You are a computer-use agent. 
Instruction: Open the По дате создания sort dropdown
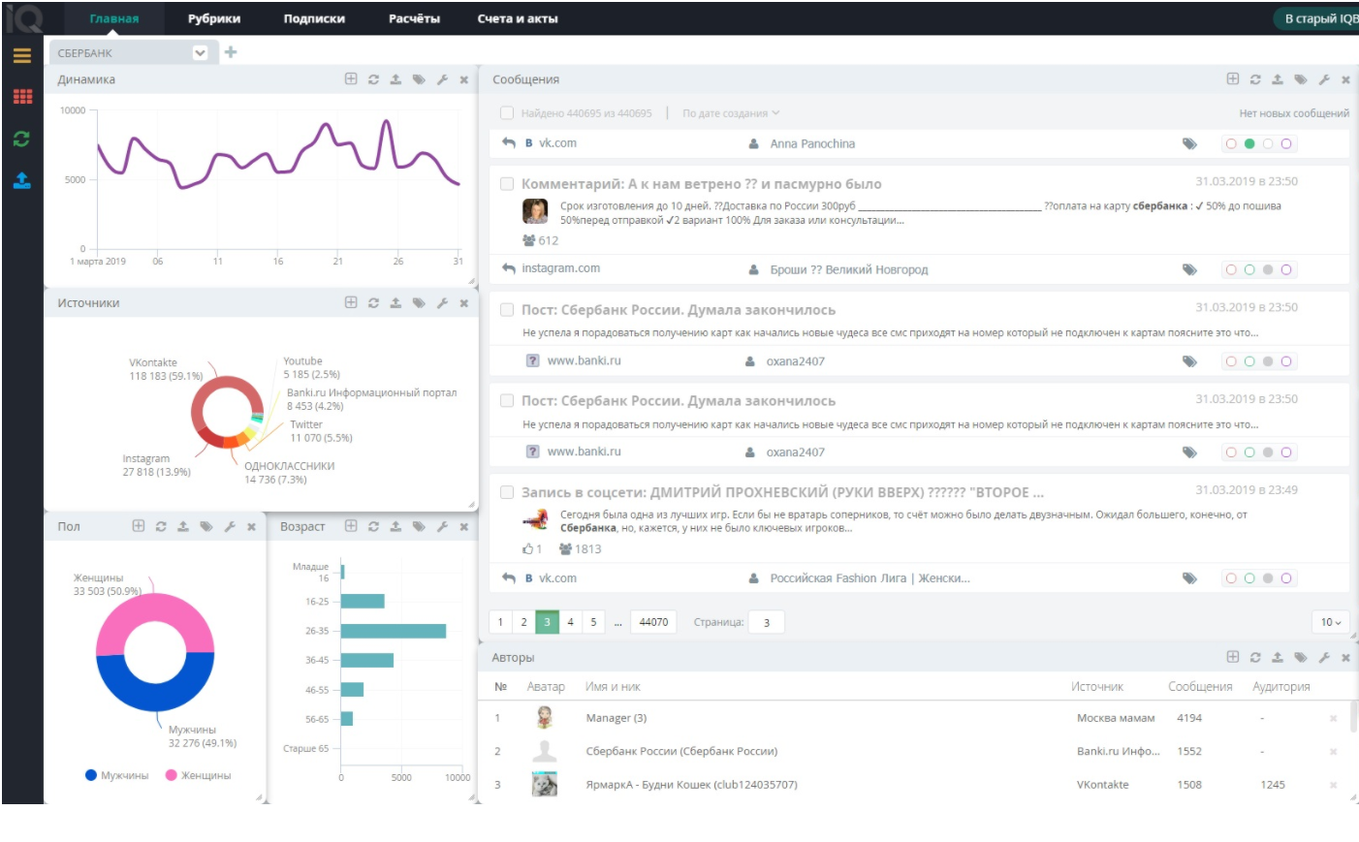pyautogui.click(x=730, y=113)
